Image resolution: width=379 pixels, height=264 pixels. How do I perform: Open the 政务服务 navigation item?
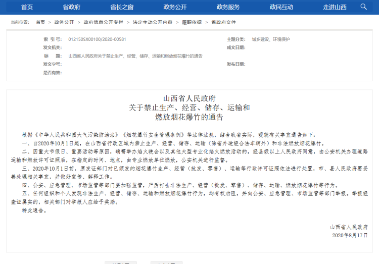coord(228,7)
